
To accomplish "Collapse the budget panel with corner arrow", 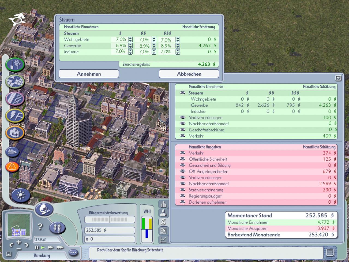I will point(338,78).
